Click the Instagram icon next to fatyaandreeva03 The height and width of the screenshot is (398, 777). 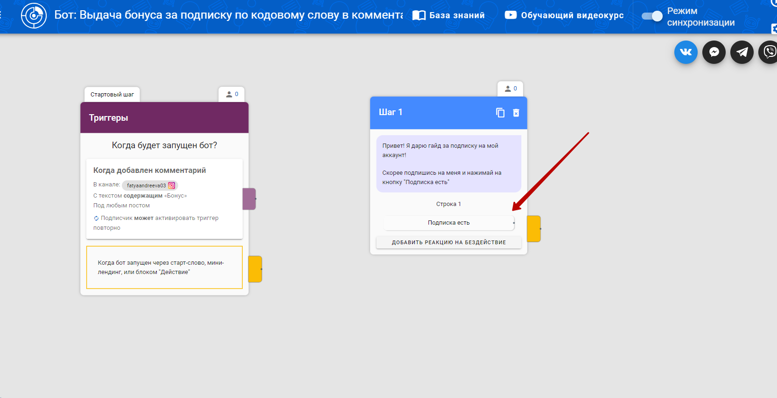[172, 185]
